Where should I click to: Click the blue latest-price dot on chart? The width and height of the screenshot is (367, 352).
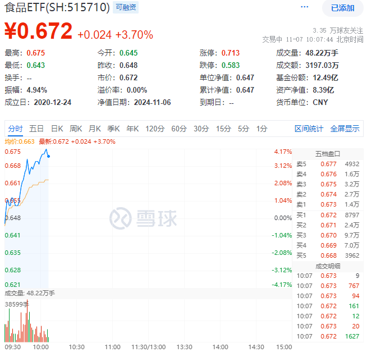[x=48, y=156]
